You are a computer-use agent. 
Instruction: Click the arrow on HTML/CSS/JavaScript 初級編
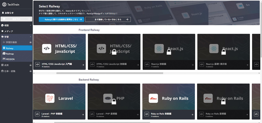coord(138,65)
